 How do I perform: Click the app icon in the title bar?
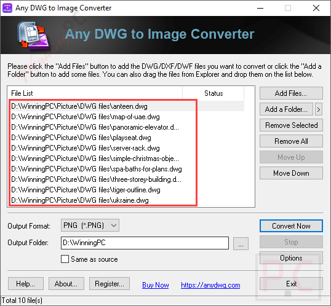tap(7, 8)
